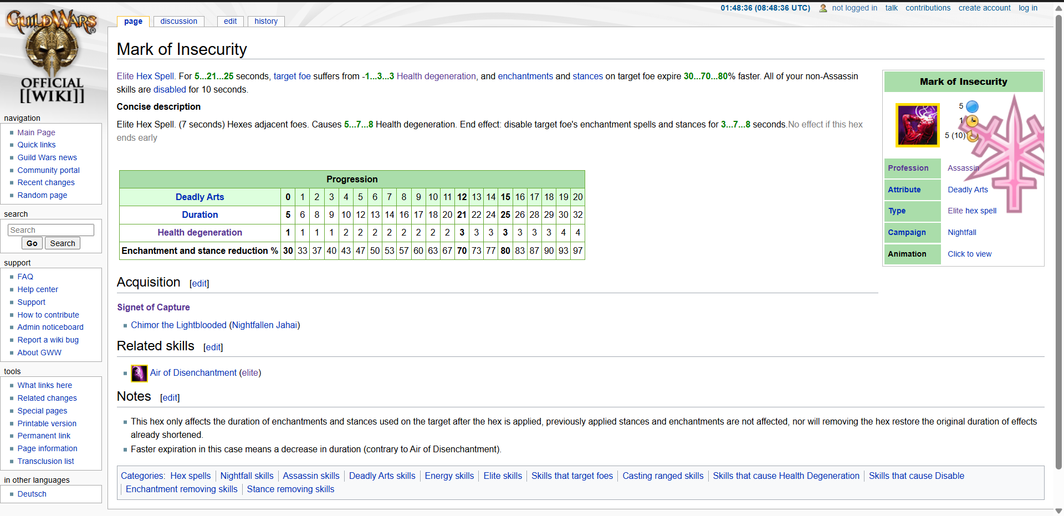The height and width of the screenshot is (516, 1064).
Task: Open the Profession label in infobox
Action: pos(908,168)
